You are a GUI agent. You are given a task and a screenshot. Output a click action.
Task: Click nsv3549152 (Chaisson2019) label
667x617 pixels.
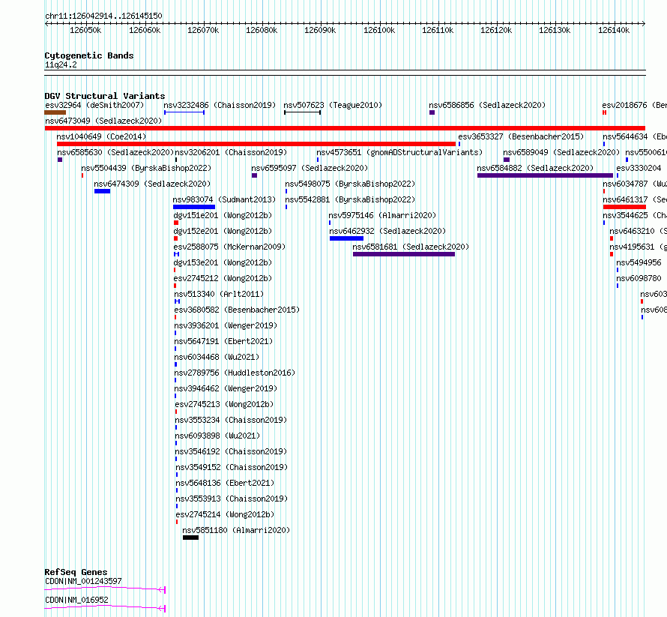(x=232, y=467)
